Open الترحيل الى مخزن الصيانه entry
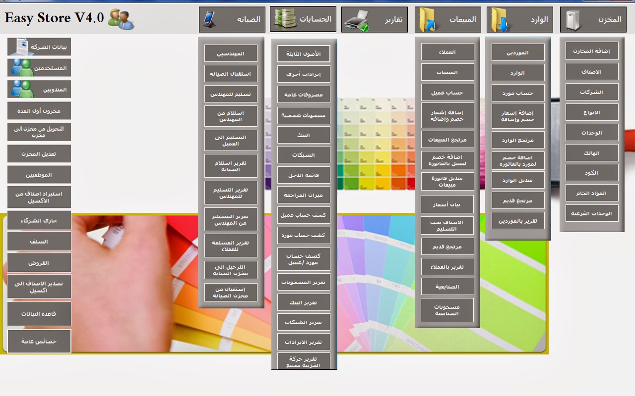Screen dimensions: 635x396 231,270
